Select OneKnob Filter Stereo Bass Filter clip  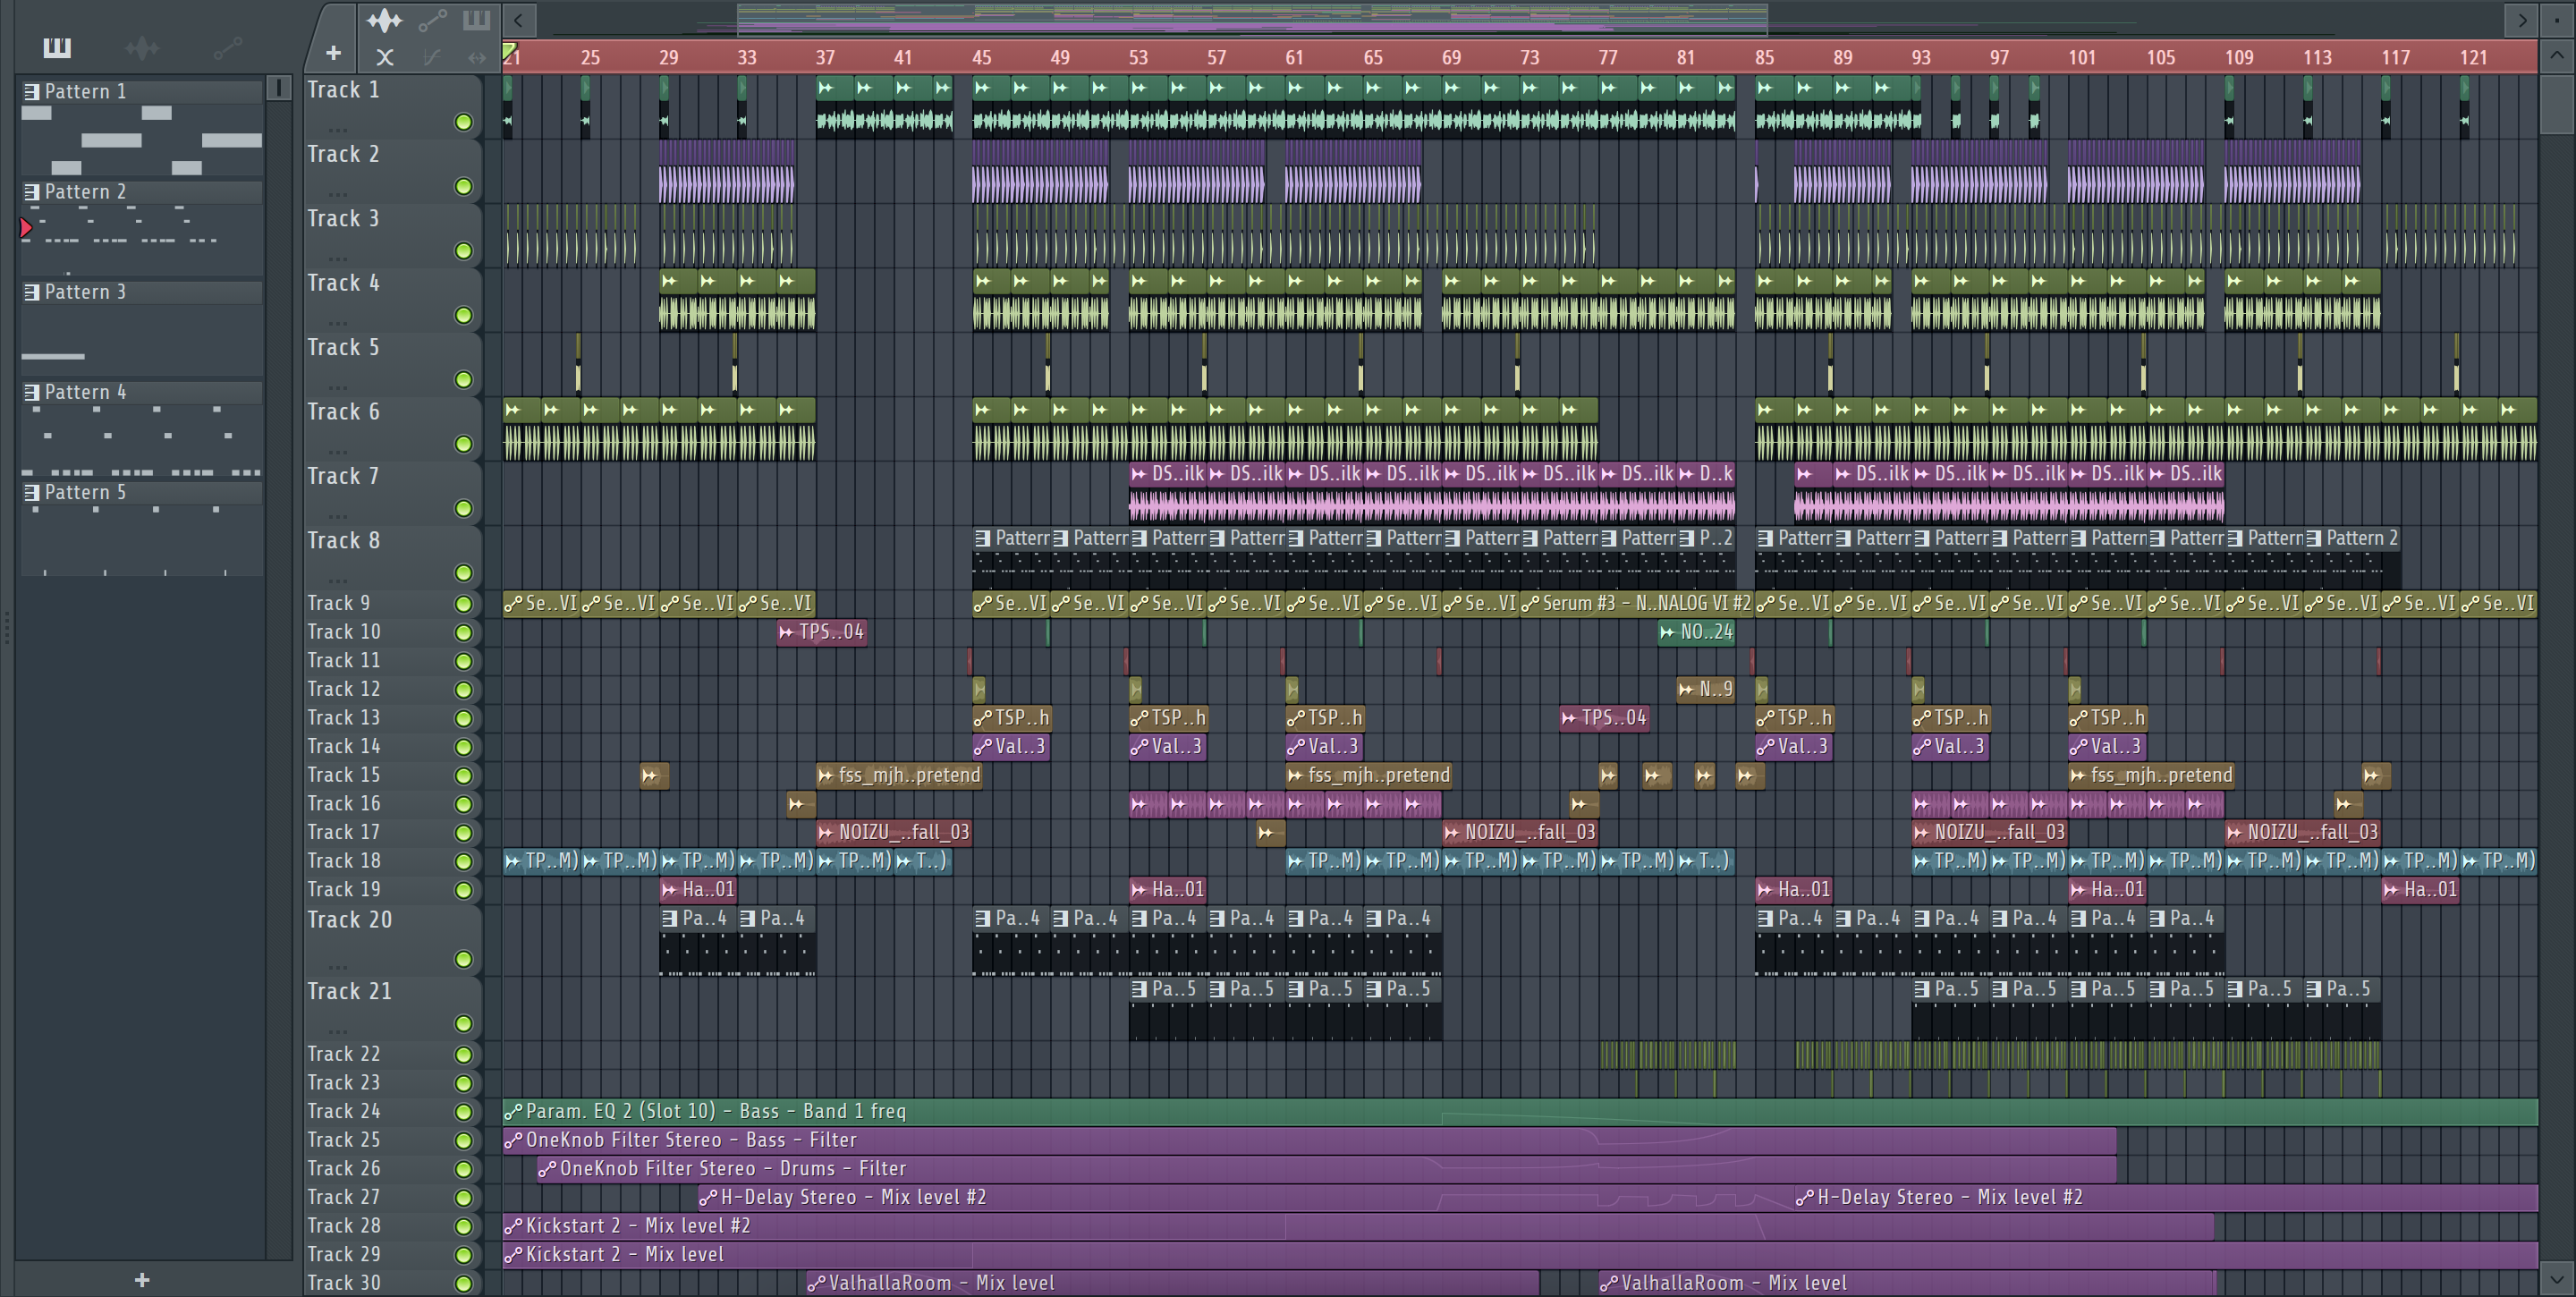(x=1309, y=1140)
